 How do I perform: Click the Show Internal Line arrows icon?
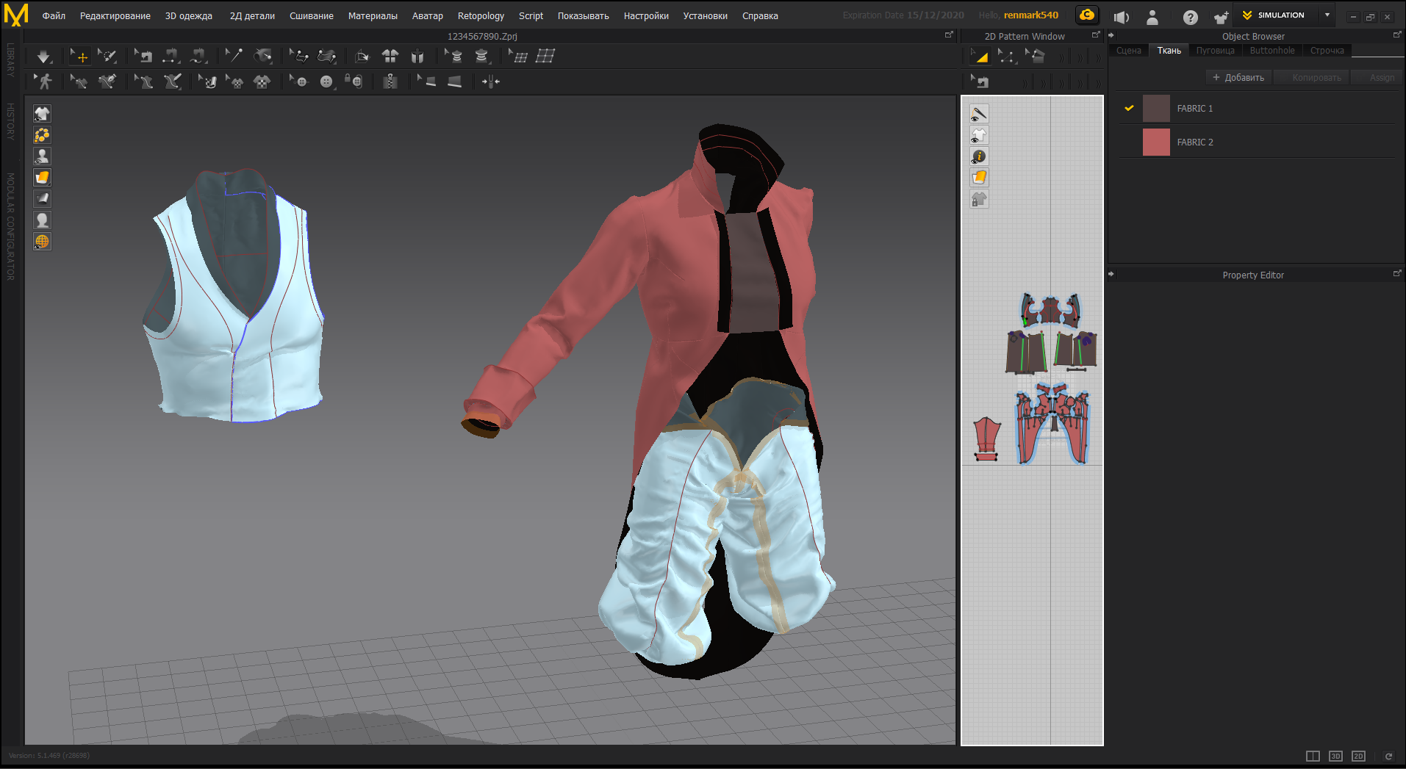tap(490, 82)
